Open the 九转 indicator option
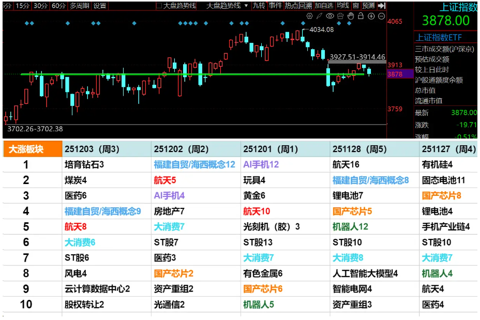Image resolution: width=480 pixels, height=320 pixels. 259,6
